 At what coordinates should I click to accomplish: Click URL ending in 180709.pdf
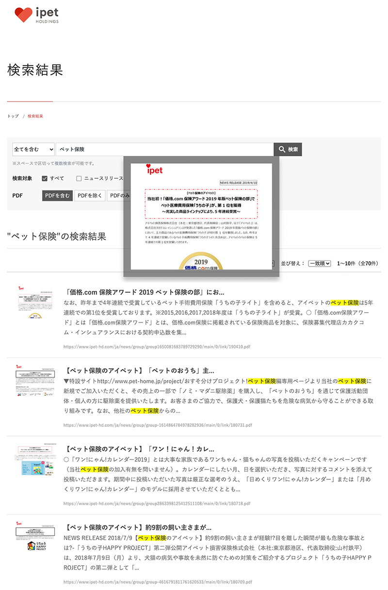click(158, 582)
